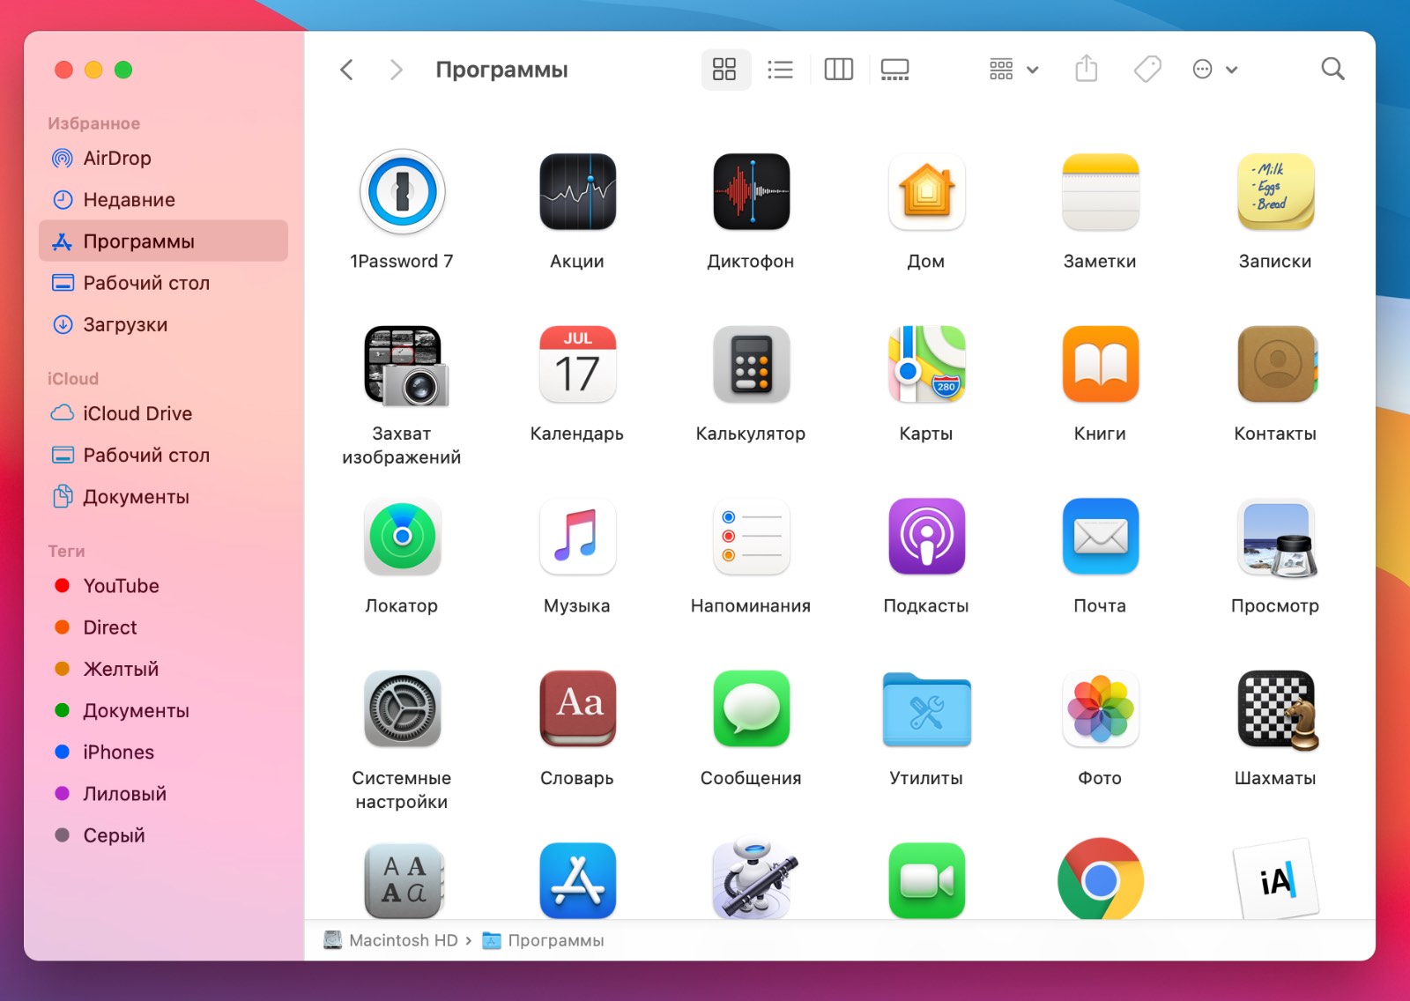Open Документы under iCloud section
This screenshot has width=1410, height=1001.
[x=163, y=497]
